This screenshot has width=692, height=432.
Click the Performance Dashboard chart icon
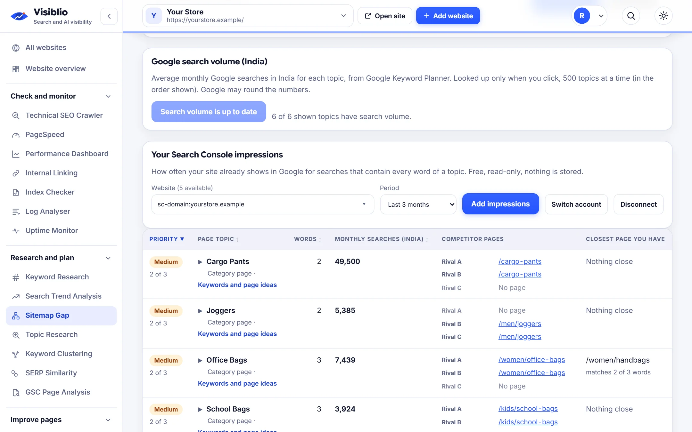(x=16, y=154)
